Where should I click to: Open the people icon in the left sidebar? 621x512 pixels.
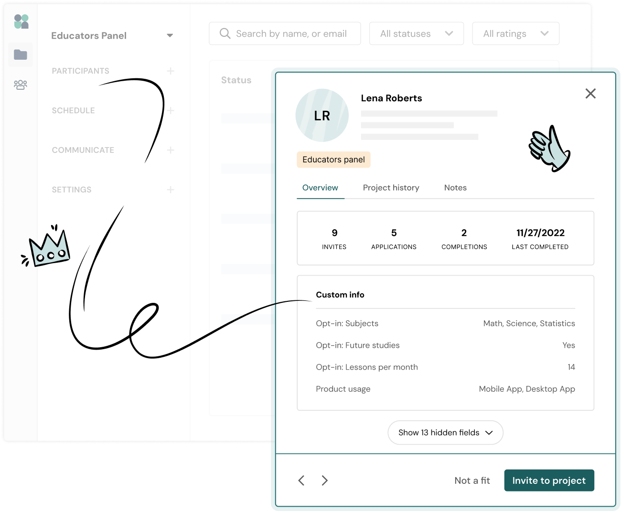(21, 85)
